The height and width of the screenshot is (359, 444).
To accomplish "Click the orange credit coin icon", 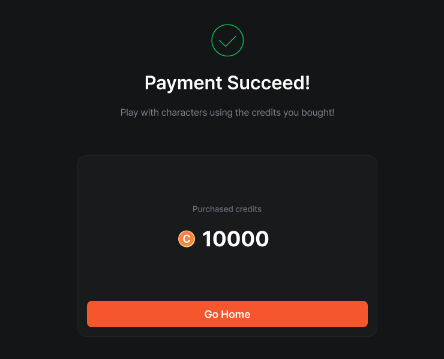I will 187,239.
